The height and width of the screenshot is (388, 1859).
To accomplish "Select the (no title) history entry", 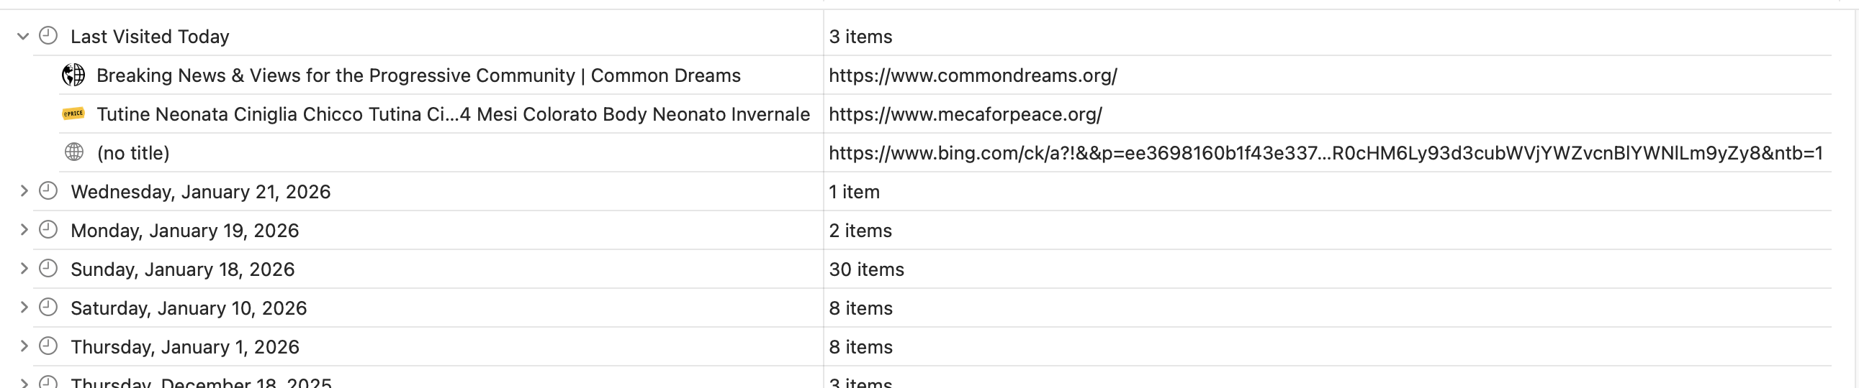I will point(133,153).
